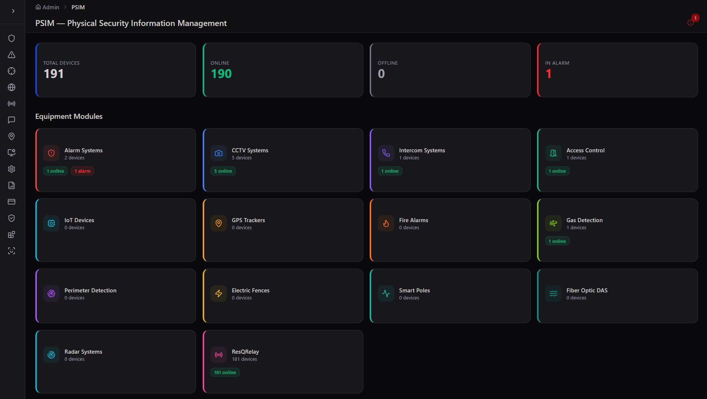Open the Perimeter Detection module title

click(90, 290)
